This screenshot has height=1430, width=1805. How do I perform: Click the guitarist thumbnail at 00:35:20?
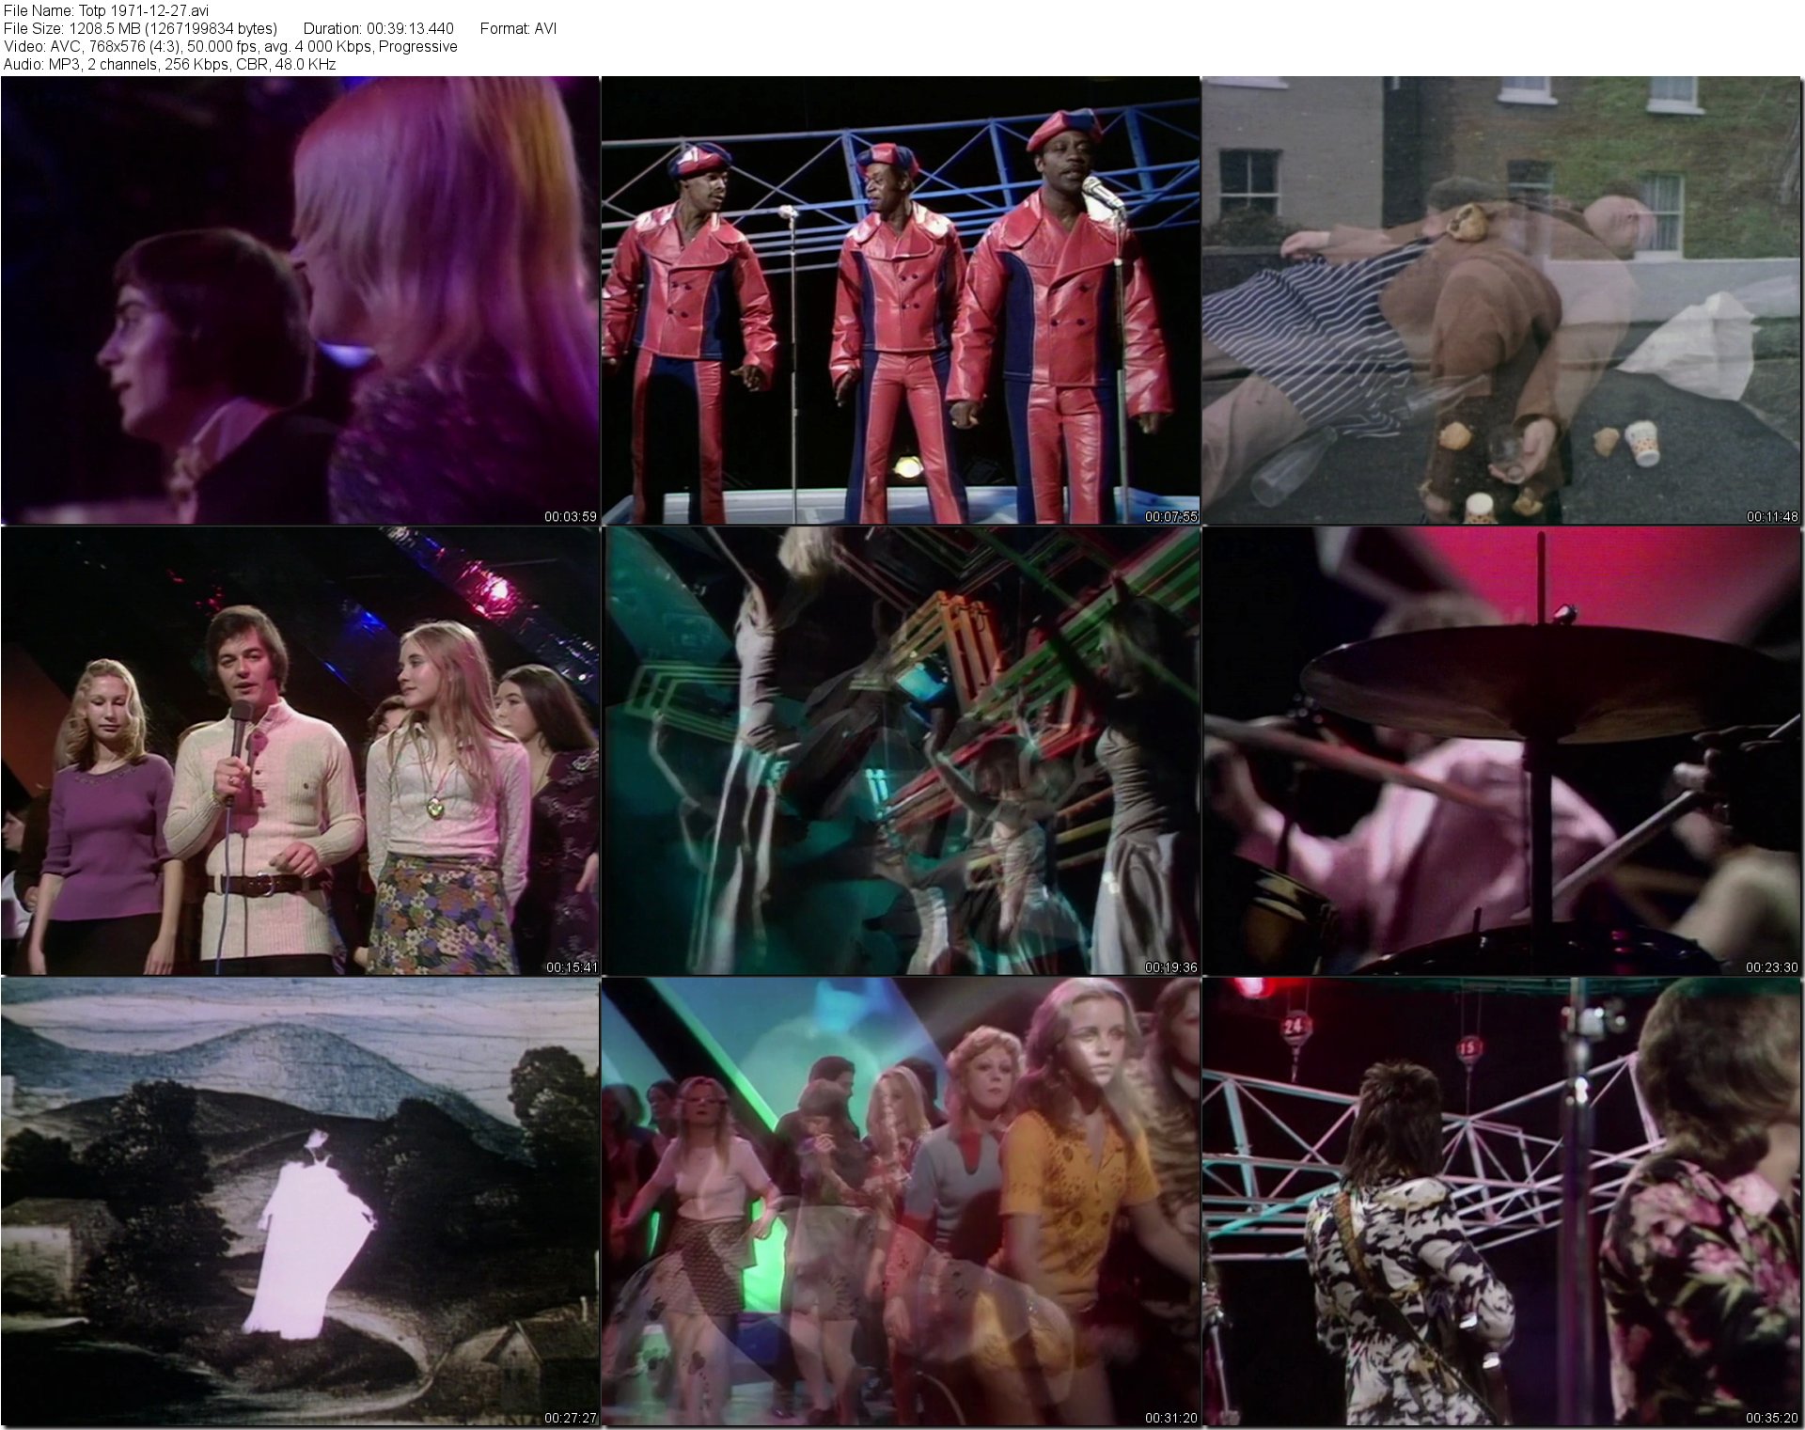tap(1501, 1201)
